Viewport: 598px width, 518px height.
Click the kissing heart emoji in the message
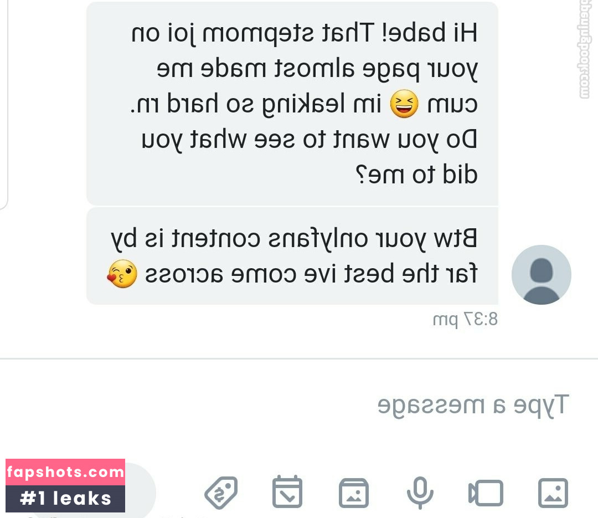pyautogui.click(x=122, y=274)
